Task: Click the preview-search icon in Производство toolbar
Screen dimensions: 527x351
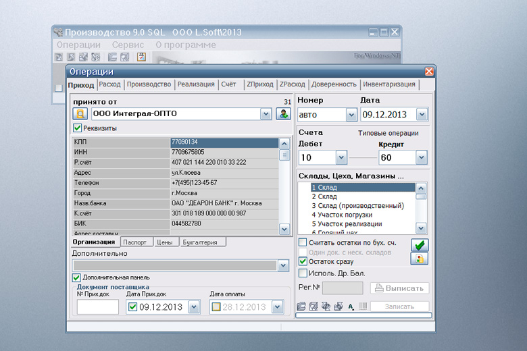Action: [x=125, y=57]
